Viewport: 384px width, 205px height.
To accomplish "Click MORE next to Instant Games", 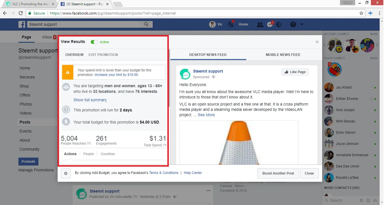I will point(374,34).
